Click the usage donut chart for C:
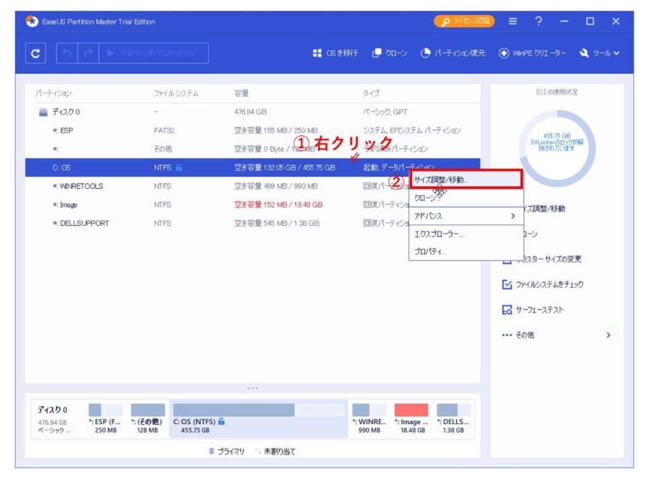 556,148
